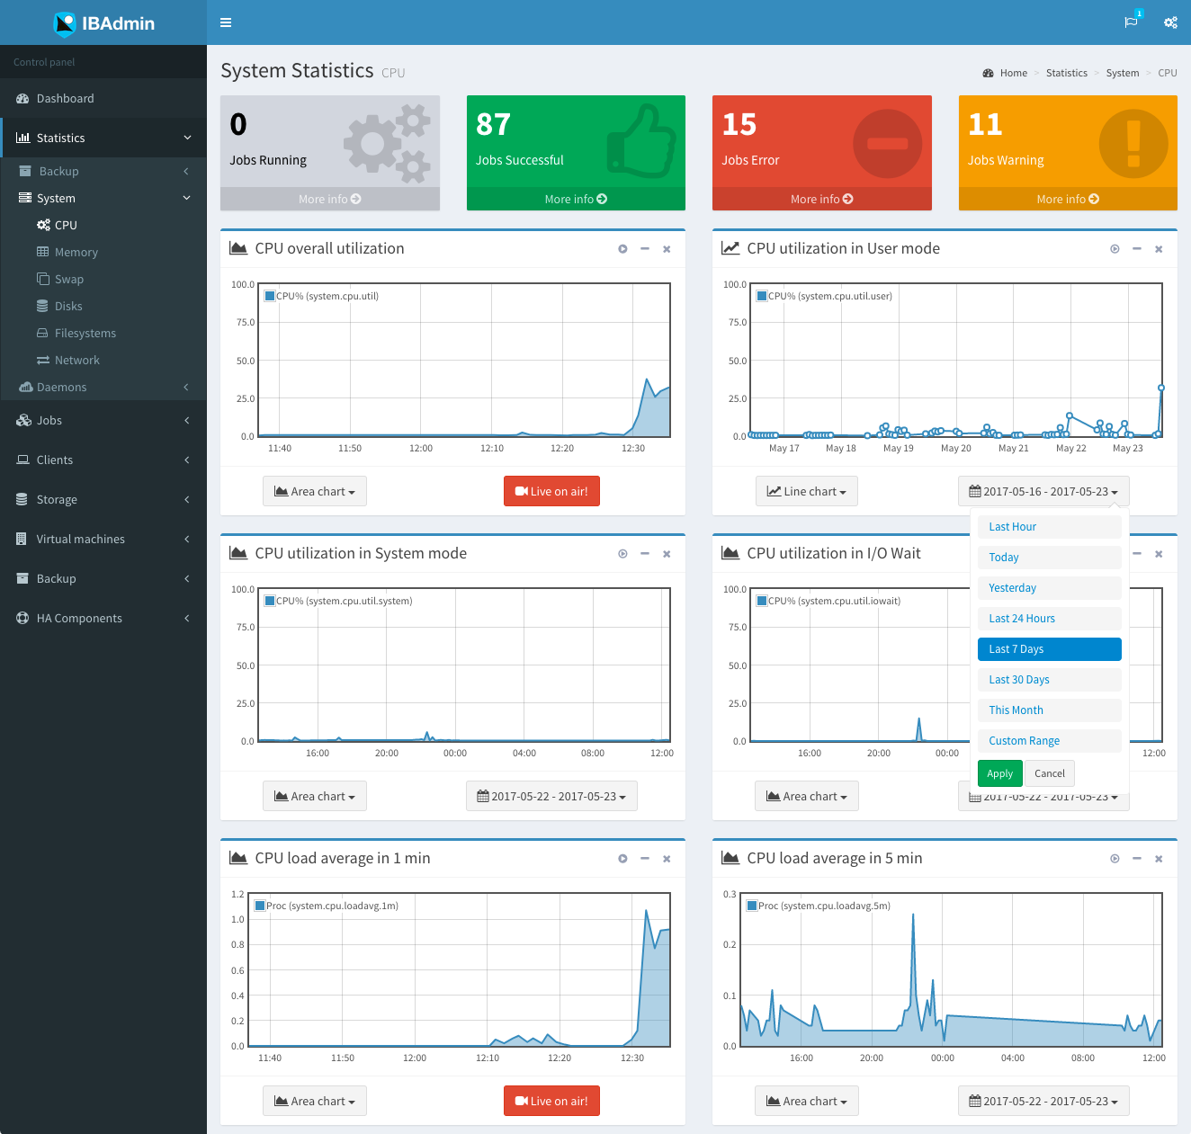Select Last 24 Hours range option
1191x1134 pixels.
1050,619
